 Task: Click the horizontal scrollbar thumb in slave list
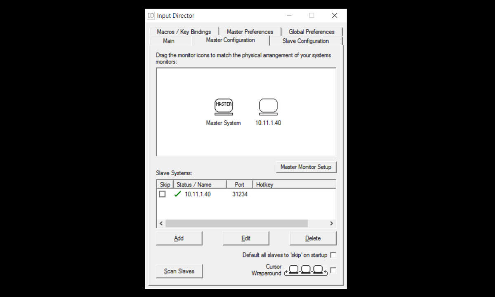pyautogui.click(x=237, y=223)
